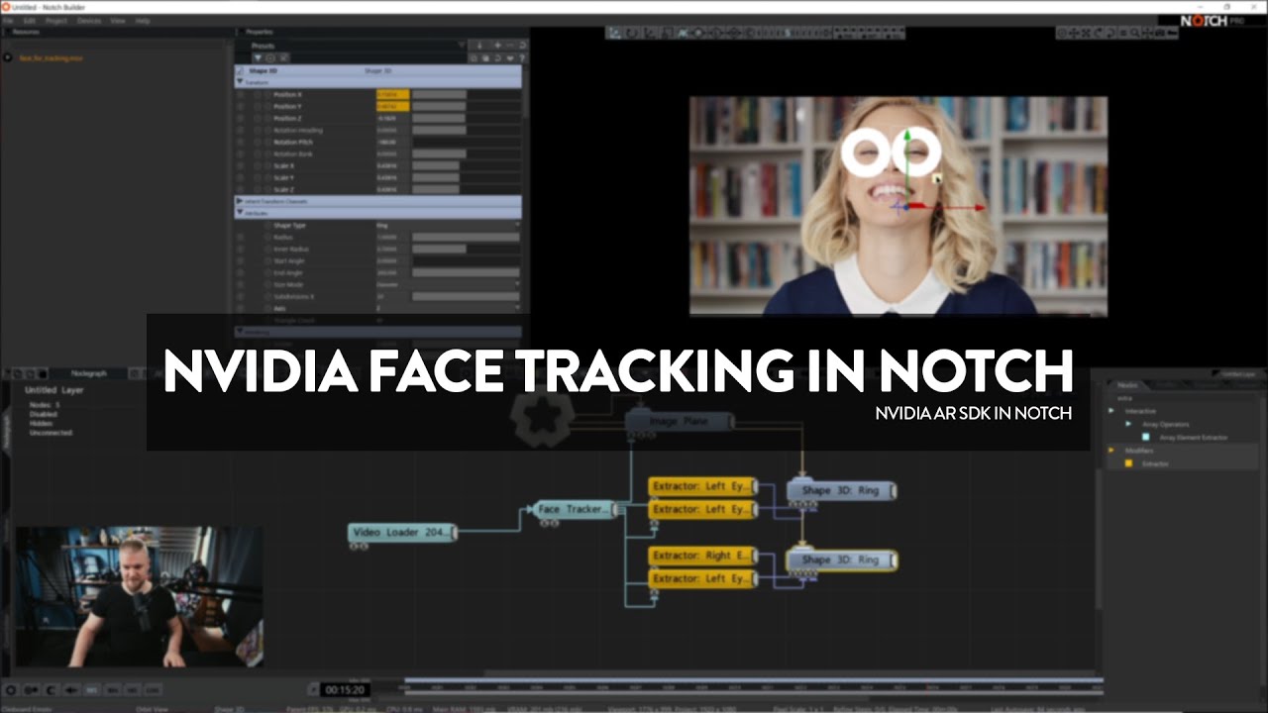Click the 00:15:20 timecode display
This screenshot has height=713, width=1268.
(346, 689)
